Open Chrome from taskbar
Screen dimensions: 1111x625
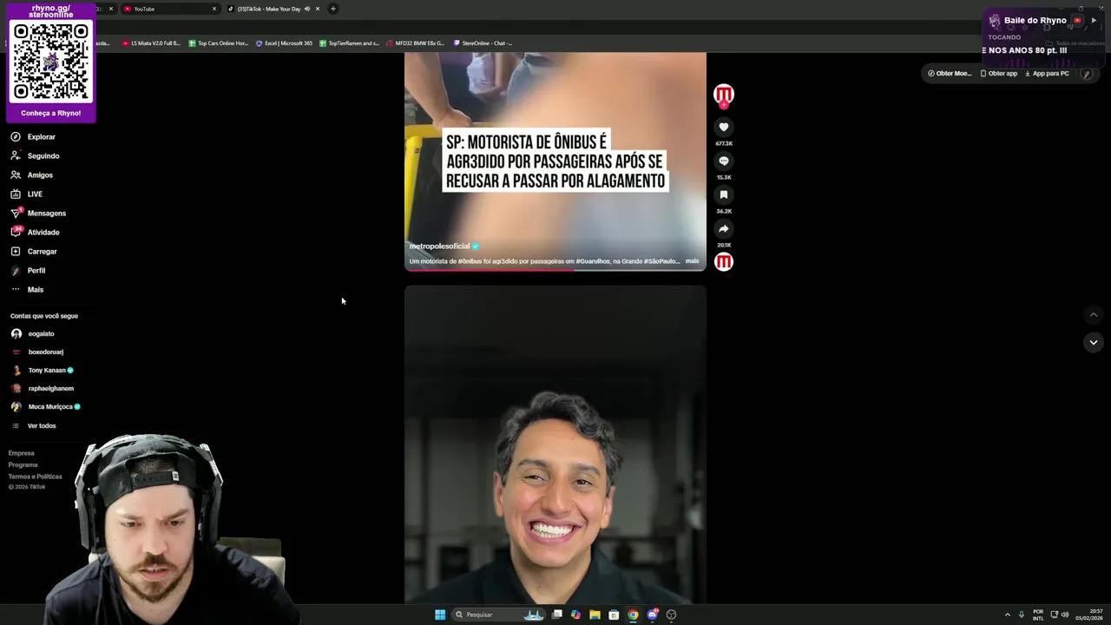(633, 615)
